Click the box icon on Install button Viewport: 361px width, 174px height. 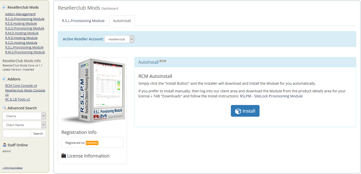(x=238, y=111)
